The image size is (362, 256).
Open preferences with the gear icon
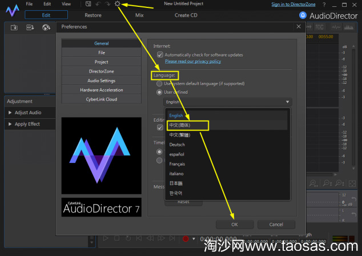pyautogui.click(x=117, y=3)
